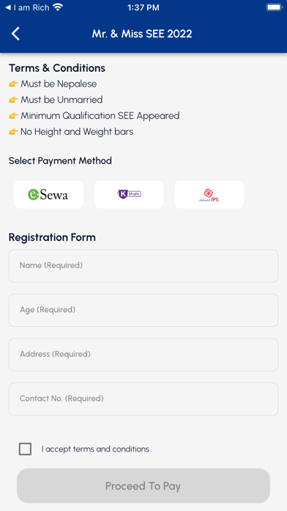The width and height of the screenshot is (287, 511).
Task: Pick connectIPS payment method
Action: click(x=209, y=195)
